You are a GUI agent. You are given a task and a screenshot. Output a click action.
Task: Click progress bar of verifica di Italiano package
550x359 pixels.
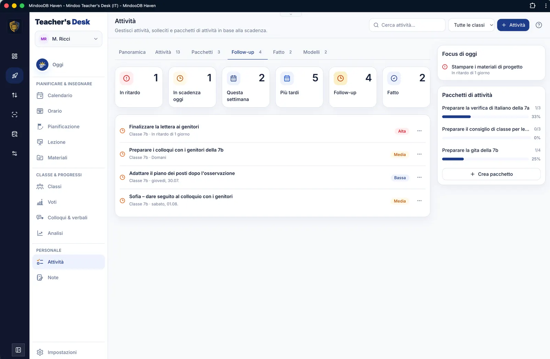(x=486, y=117)
